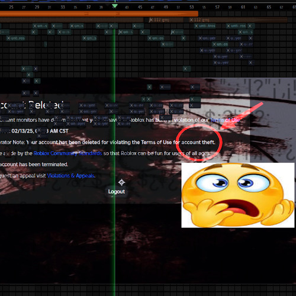
Task: Jump to bar 37 on the timeline ruler
Action: tap(89, 7)
